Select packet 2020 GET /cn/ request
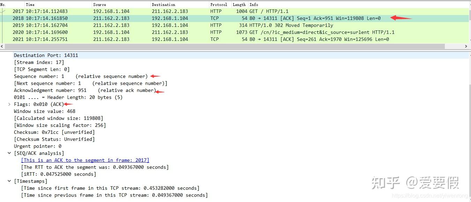 pyautogui.click(x=235, y=32)
